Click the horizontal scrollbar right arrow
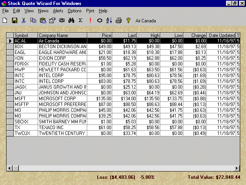246x185 pixels. click(238, 168)
